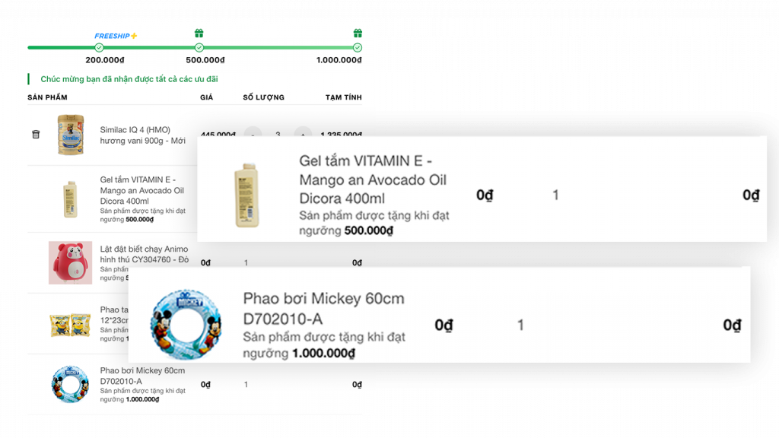Click the 500.000đ milestone checkmark circle

199,48
